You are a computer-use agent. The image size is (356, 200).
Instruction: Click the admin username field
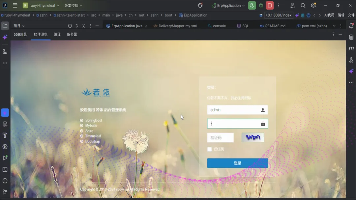coord(237,110)
